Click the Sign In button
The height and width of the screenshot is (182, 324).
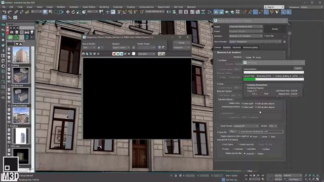(274, 7)
